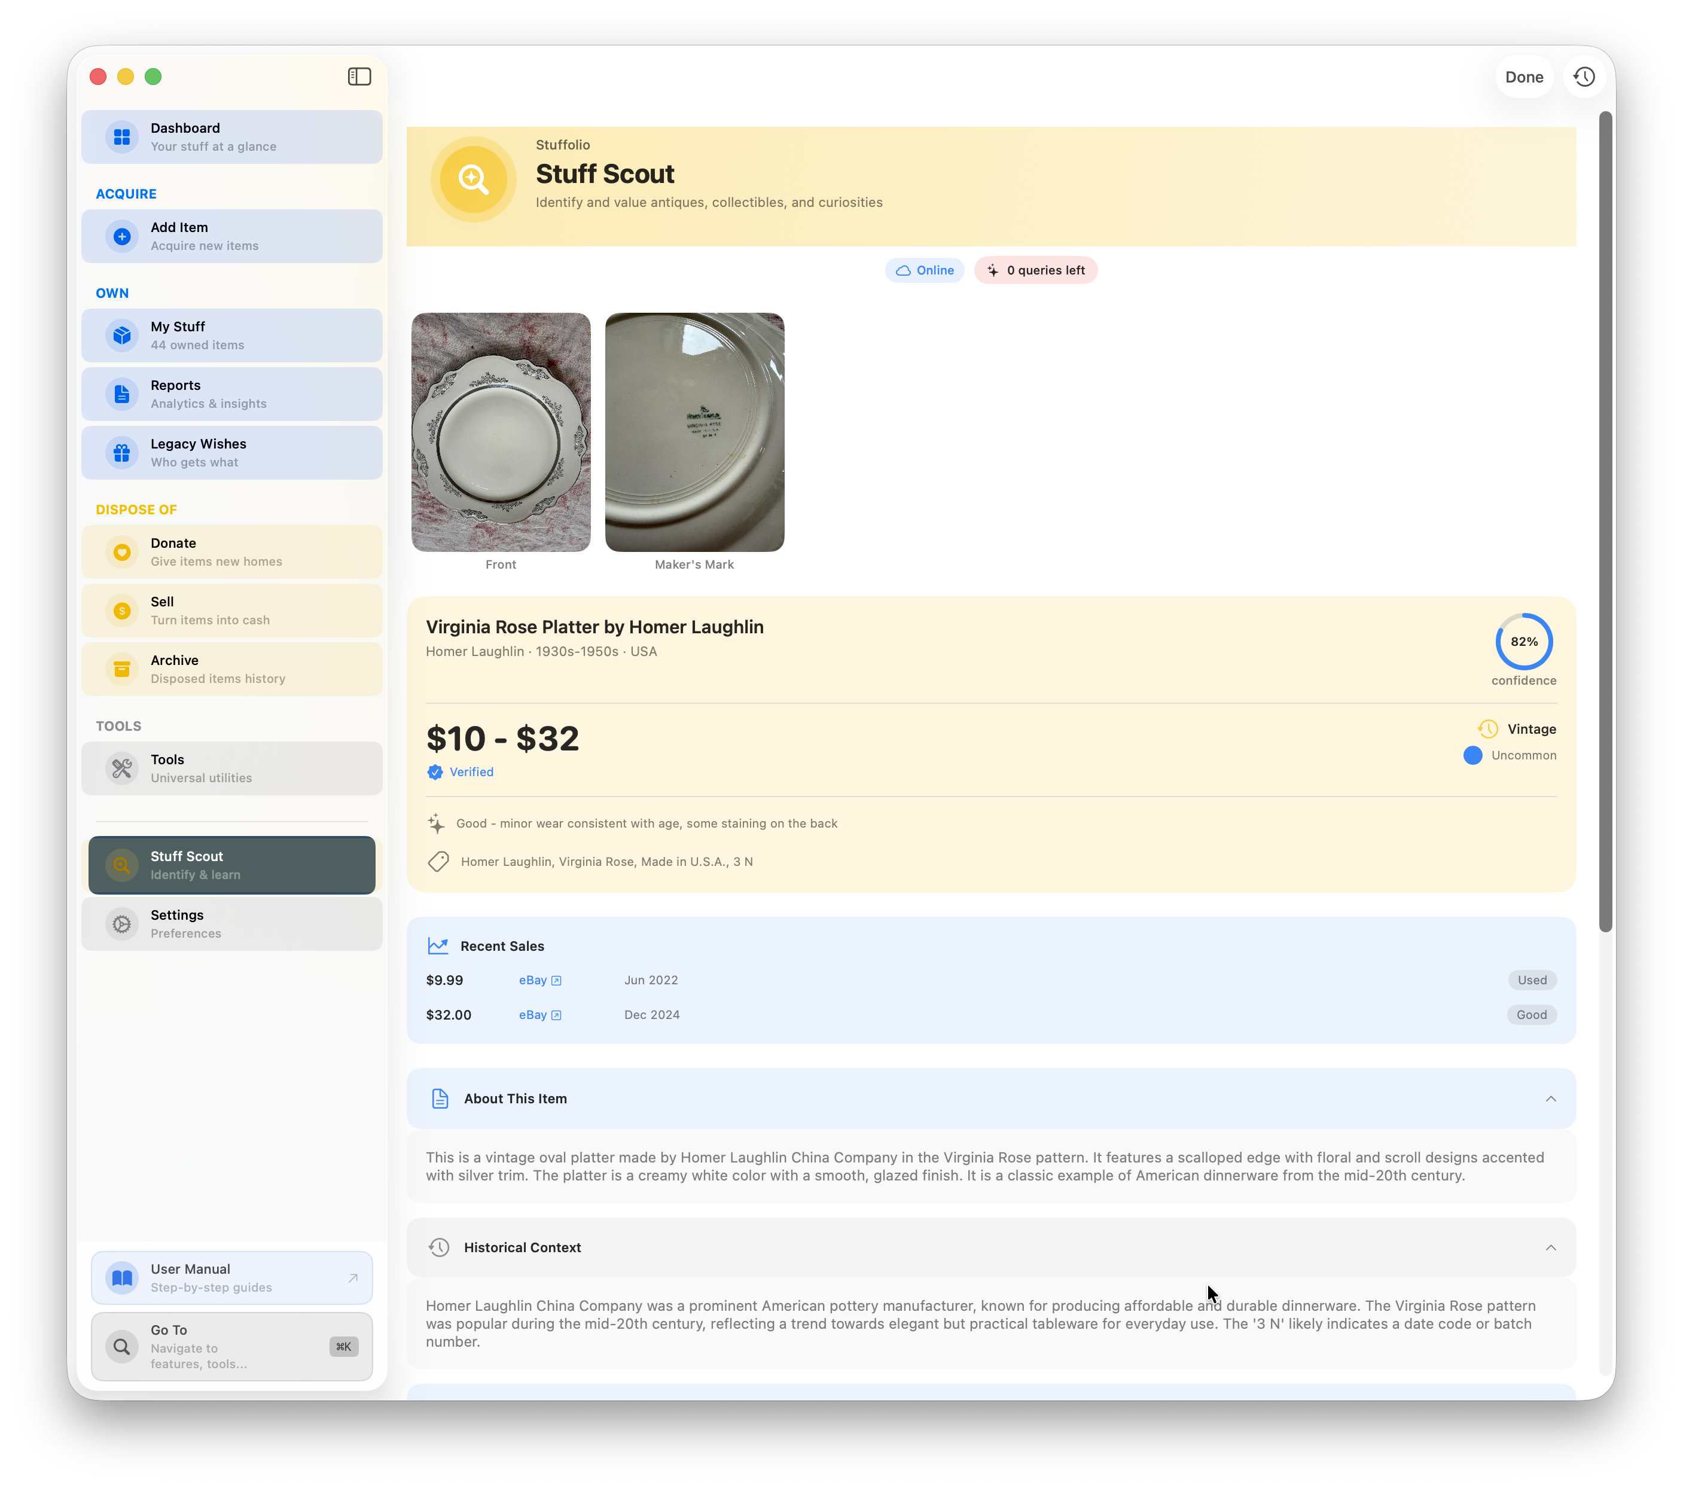Click the 82% confidence ring
This screenshot has width=1683, height=1489.
(1523, 641)
